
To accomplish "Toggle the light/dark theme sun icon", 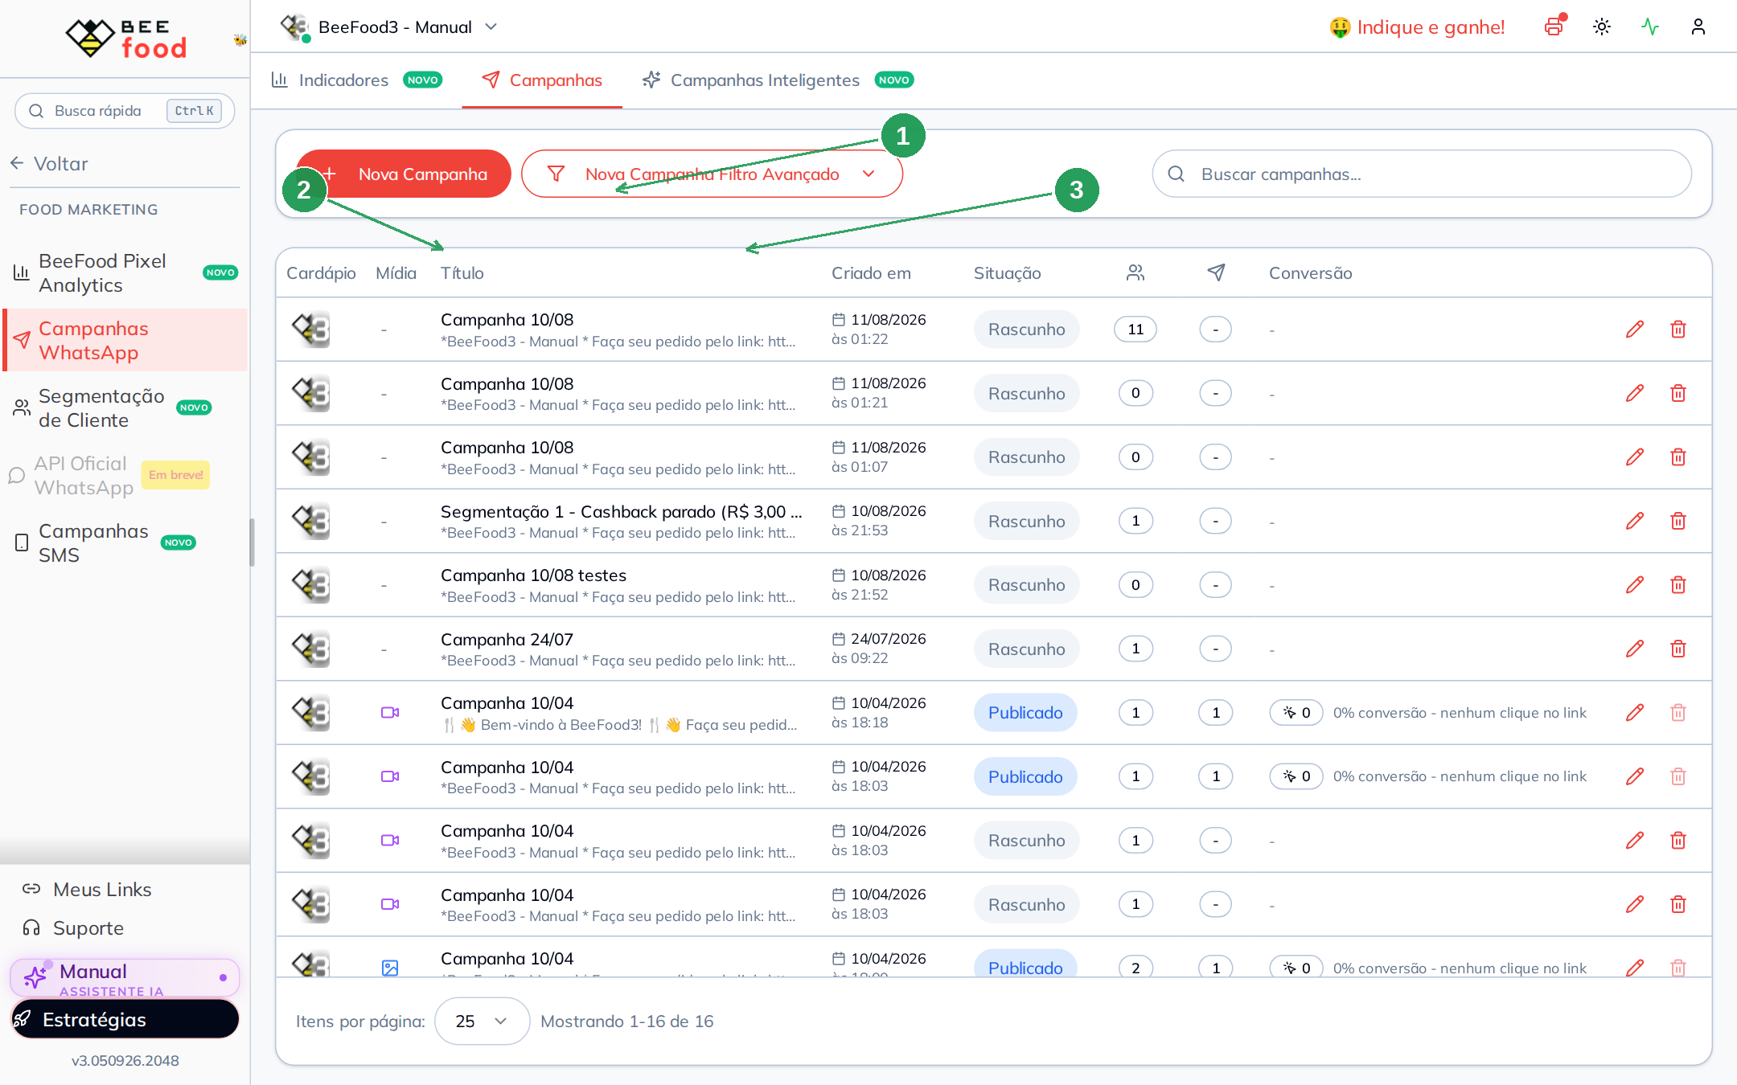I will (x=1602, y=27).
